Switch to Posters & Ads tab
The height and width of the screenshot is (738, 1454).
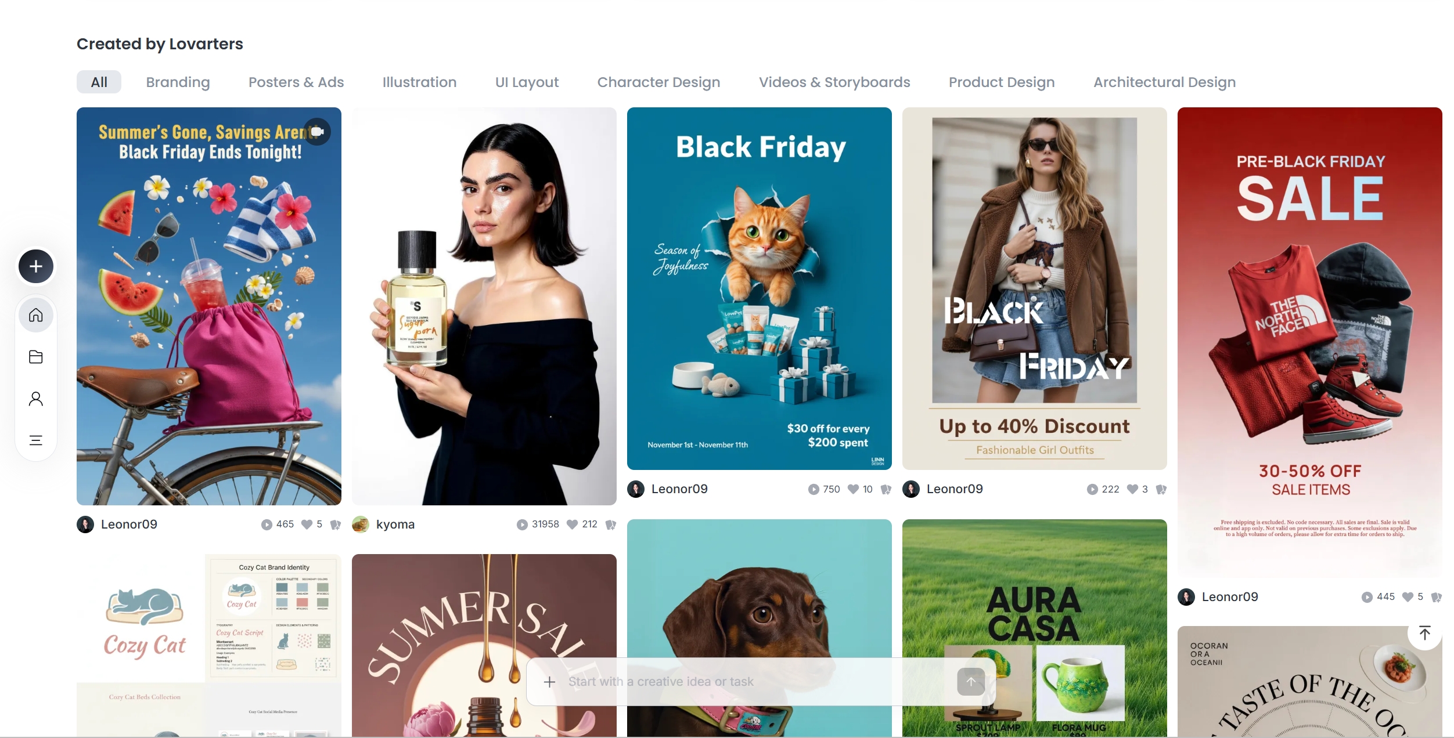click(296, 82)
